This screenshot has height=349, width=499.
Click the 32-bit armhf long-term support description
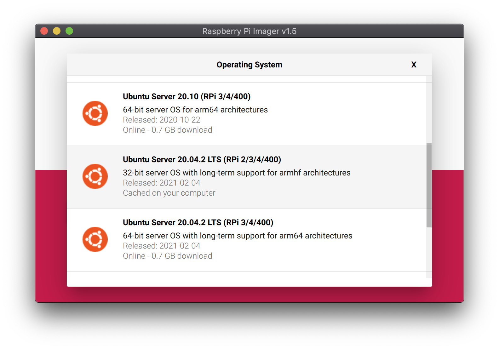[236, 173]
